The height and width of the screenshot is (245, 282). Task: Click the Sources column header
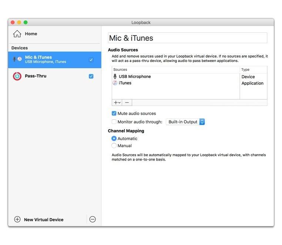[120, 70]
